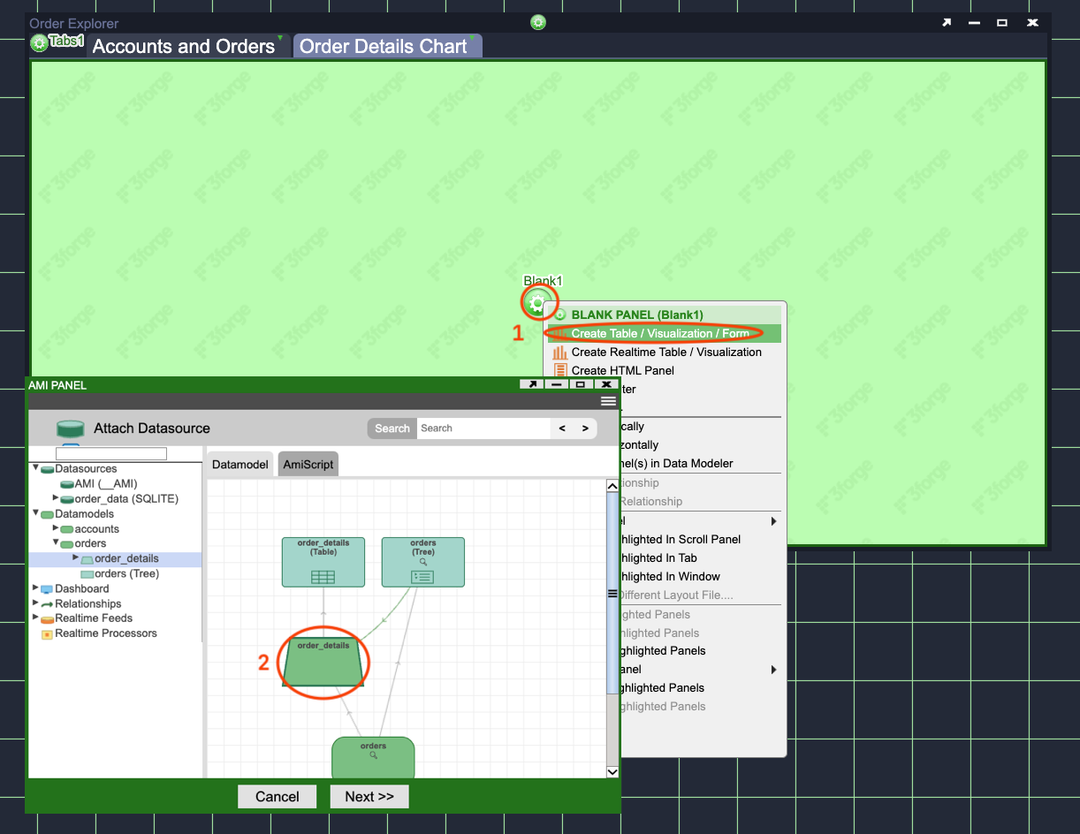This screenshot has height=834, width=1080.
Task: Expand the order_data (SQLITE) datasource
Action: (56, 498)
